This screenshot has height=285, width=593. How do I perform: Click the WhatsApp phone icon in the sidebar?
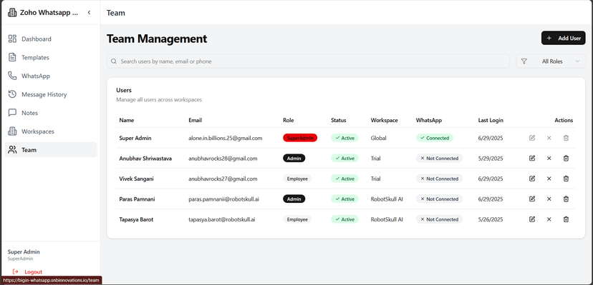pos(12,76)
